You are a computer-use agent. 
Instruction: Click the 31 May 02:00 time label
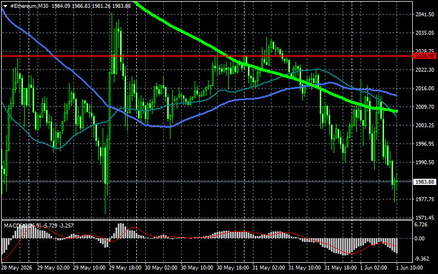(269, 268)
